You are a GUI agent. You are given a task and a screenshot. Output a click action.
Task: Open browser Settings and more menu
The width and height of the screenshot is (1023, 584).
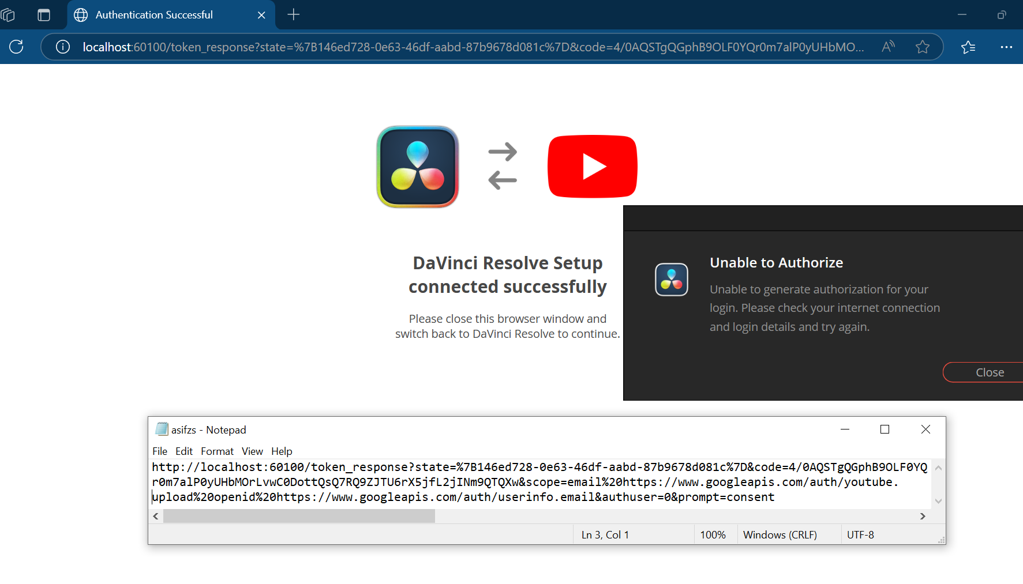tap(1006, 47)
